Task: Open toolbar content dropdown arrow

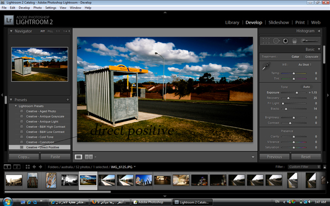Action: [253, 157]
